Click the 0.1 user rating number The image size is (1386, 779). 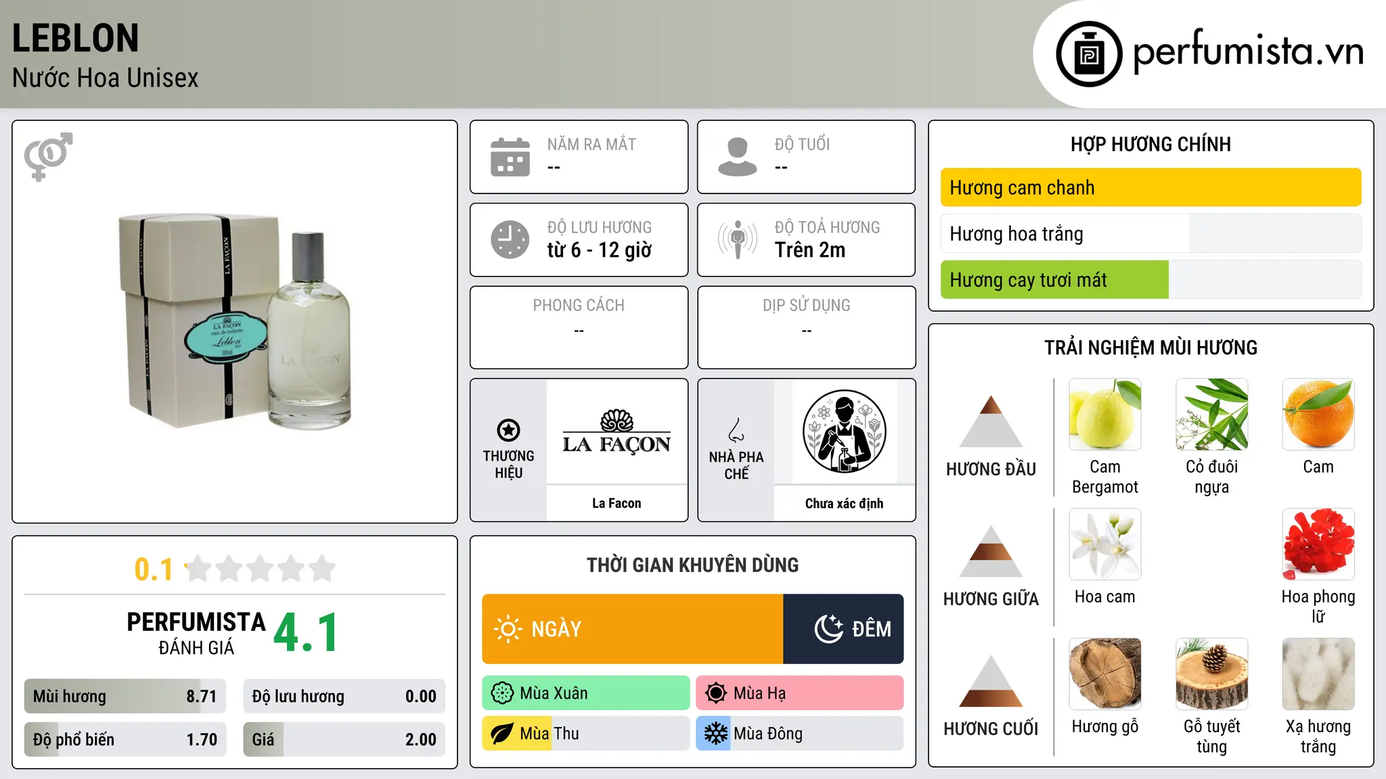(154, 569)
